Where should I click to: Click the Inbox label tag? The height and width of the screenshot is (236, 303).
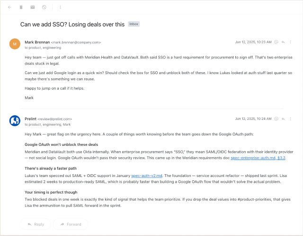pos(134,24)
